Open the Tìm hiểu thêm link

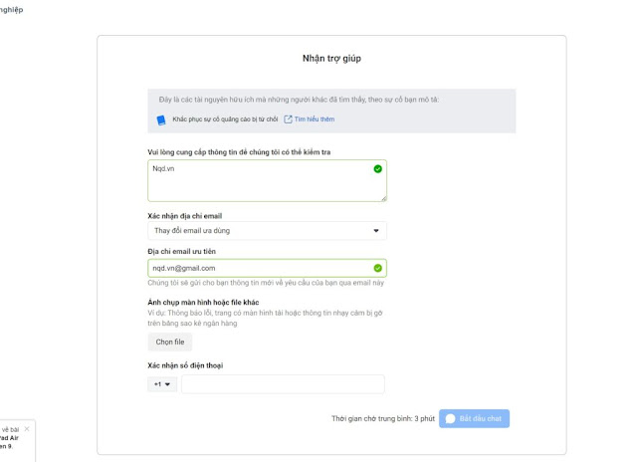(x=315, y=119)
